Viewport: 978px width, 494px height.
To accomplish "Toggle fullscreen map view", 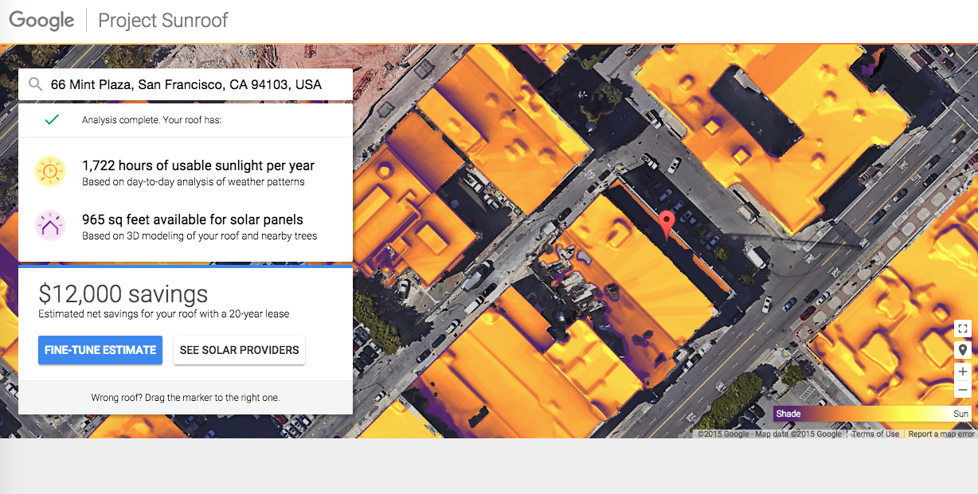I will click(x=963, y=329).
